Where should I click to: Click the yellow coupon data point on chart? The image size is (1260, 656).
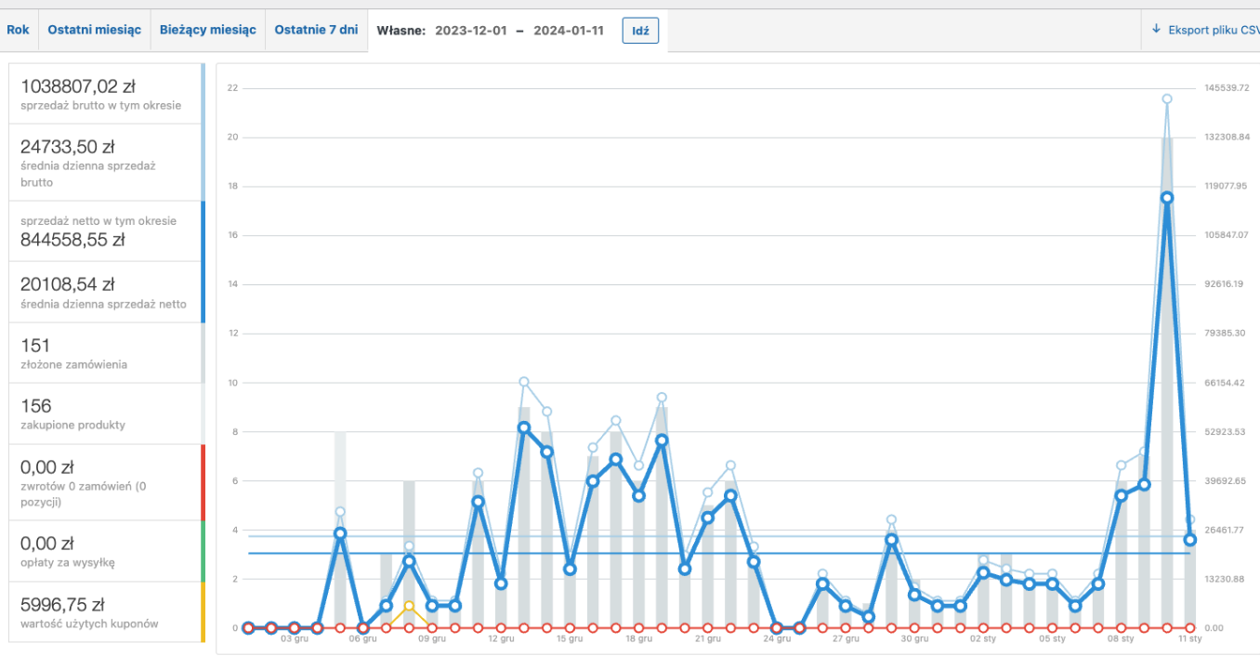click(x=409, y=606)
